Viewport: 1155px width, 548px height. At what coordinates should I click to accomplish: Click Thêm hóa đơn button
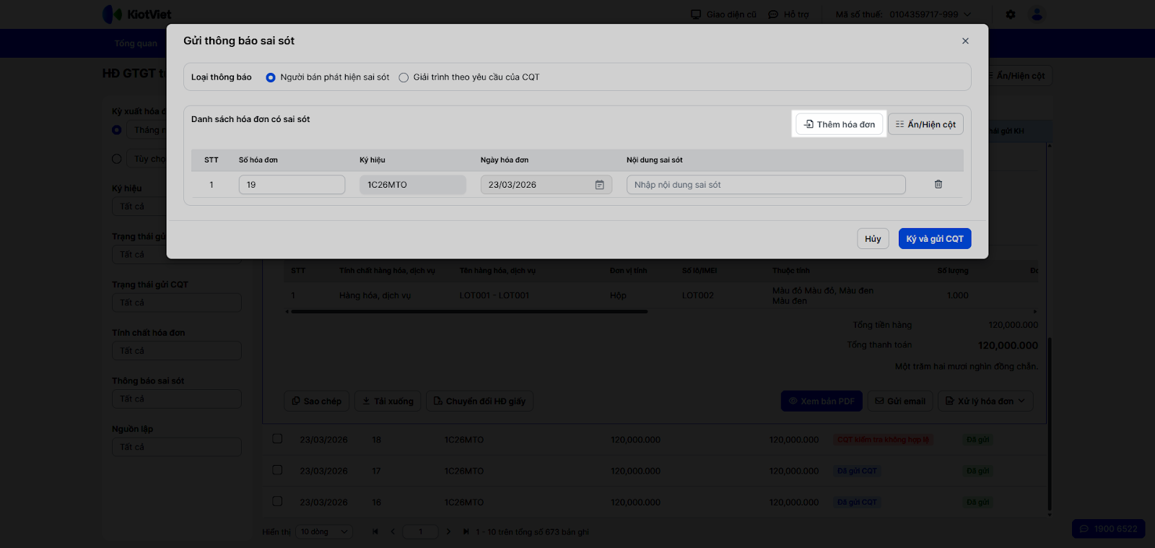(840, 124)
